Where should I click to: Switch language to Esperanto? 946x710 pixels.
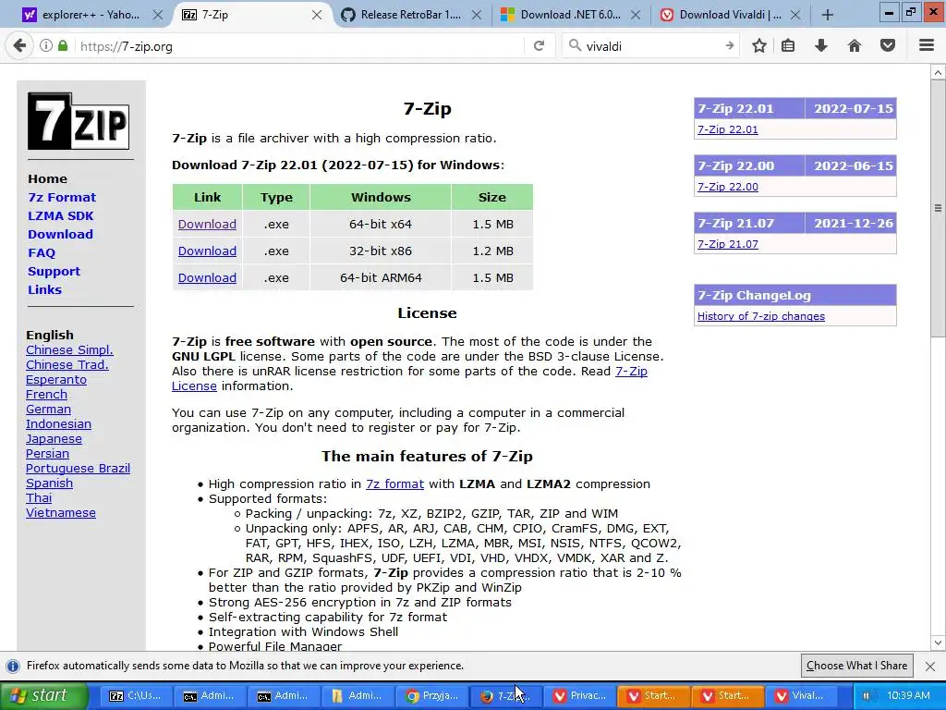[x=56, y=380]
